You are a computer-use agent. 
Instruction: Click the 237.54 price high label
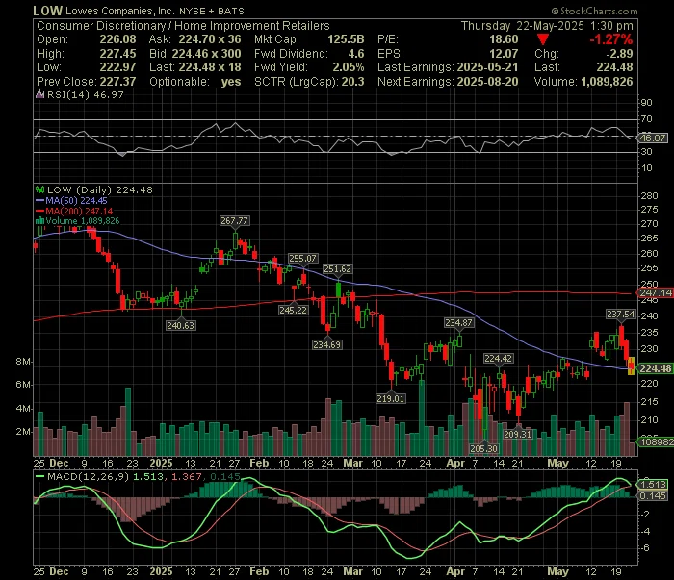pos(621,315)
